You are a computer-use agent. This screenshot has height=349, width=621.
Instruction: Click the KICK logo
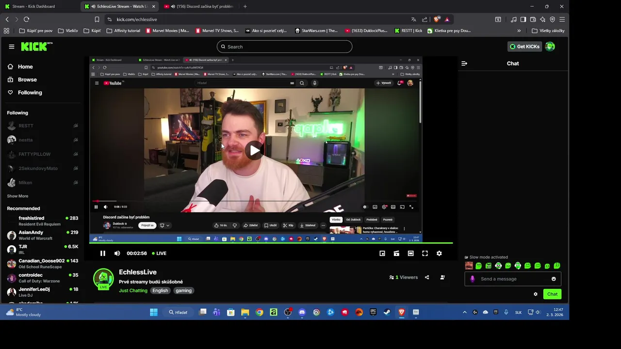point(36,47)
